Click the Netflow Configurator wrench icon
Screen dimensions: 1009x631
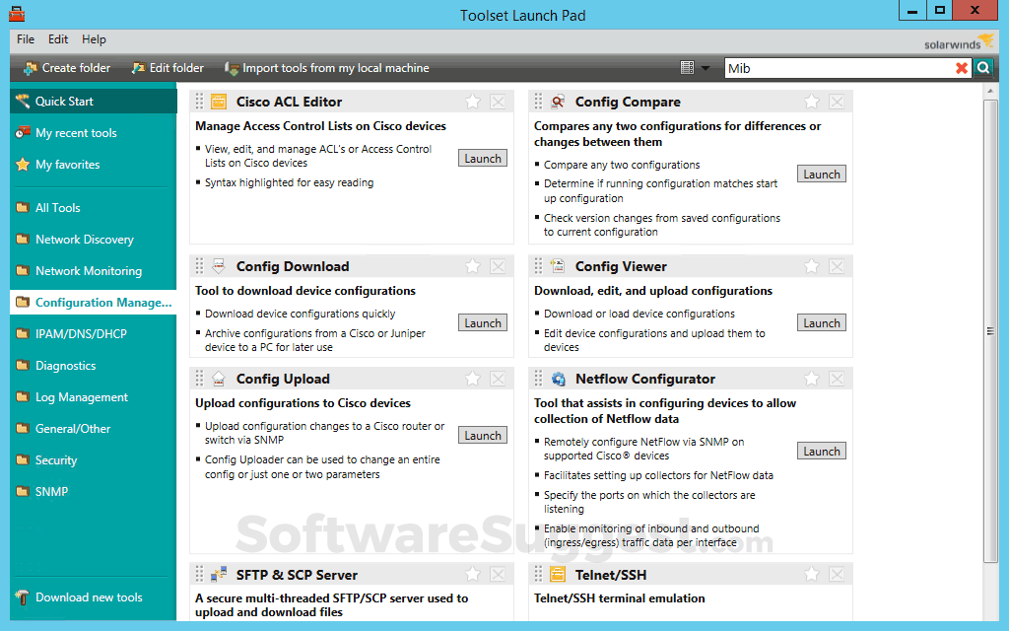[x=558, y=378]
